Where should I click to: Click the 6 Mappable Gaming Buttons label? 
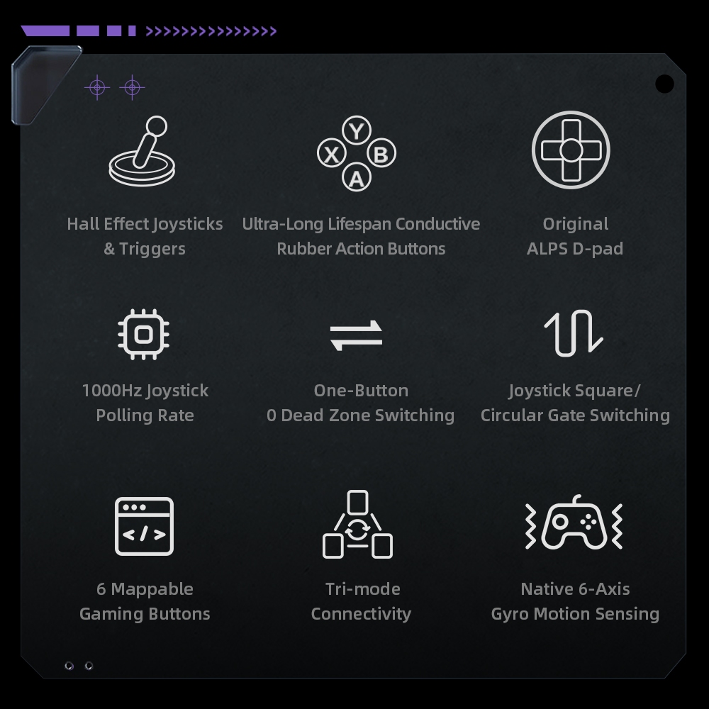[x=145, y=601]
